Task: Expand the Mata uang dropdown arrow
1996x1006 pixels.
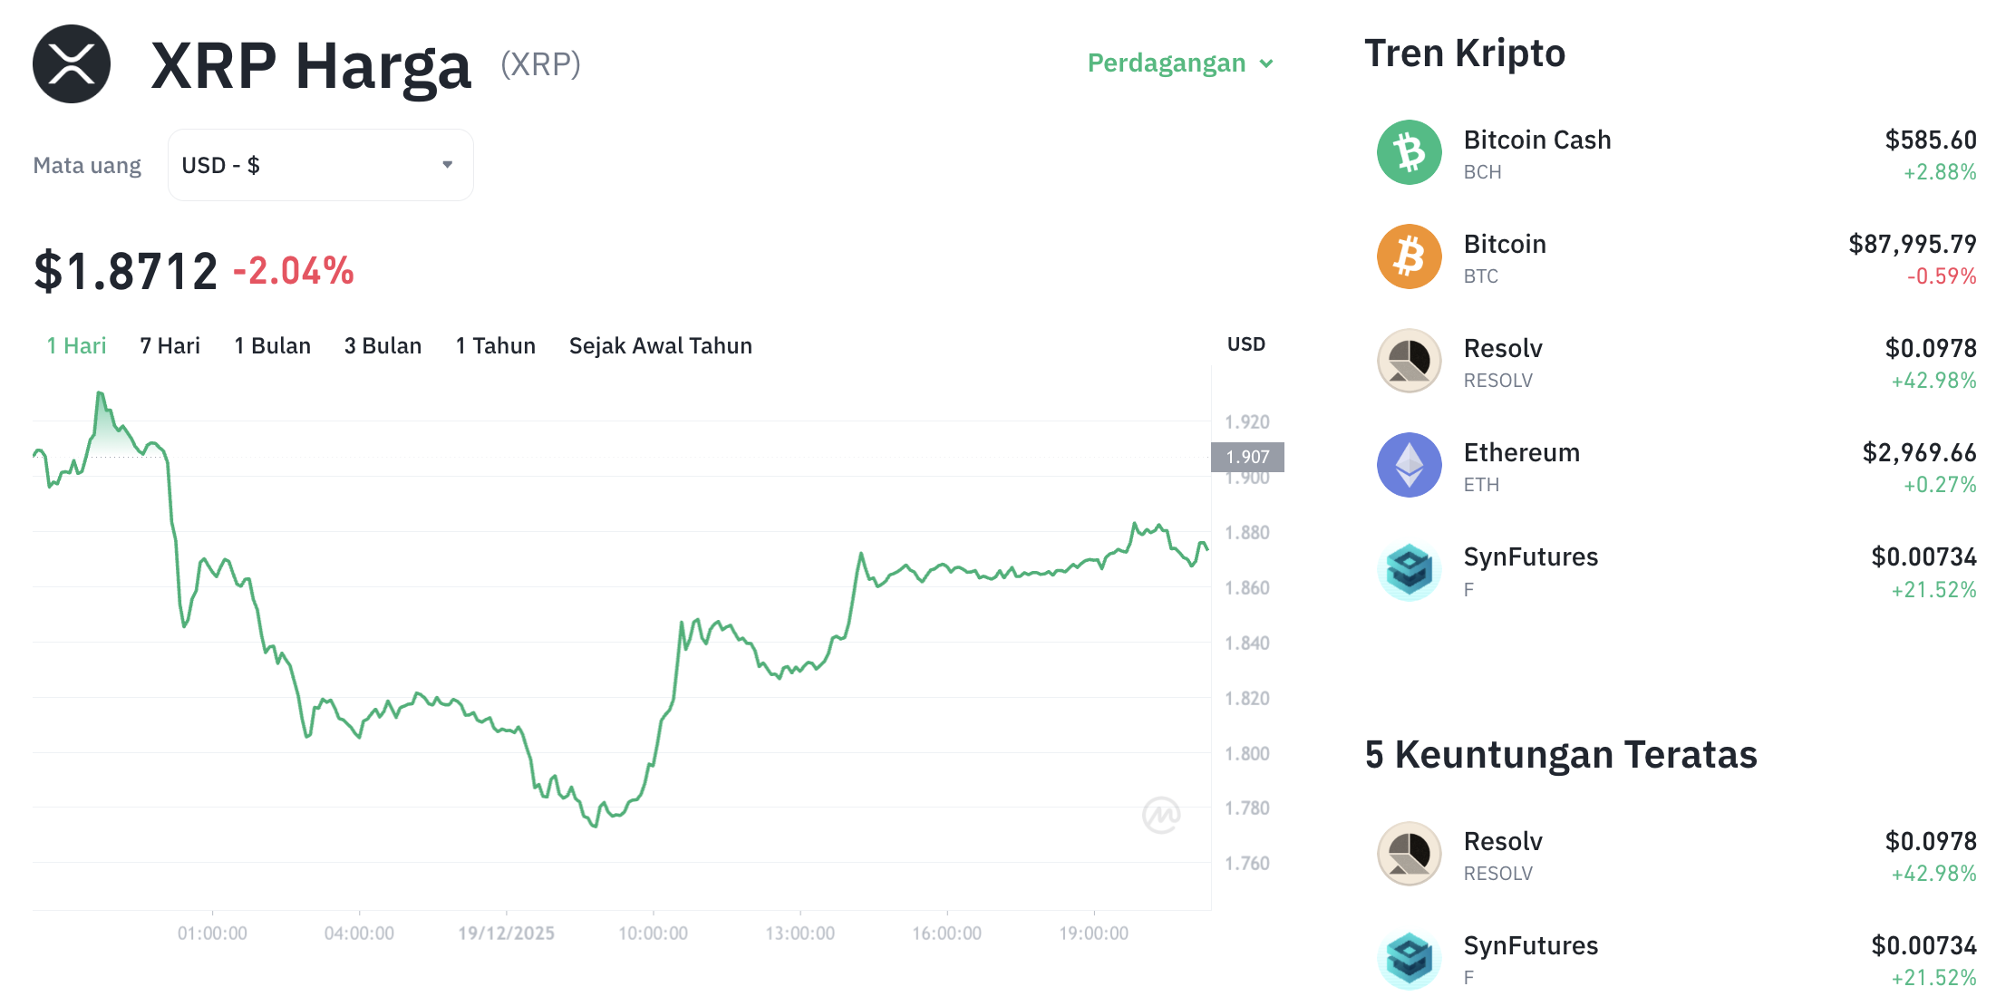Action: (446, 164)
